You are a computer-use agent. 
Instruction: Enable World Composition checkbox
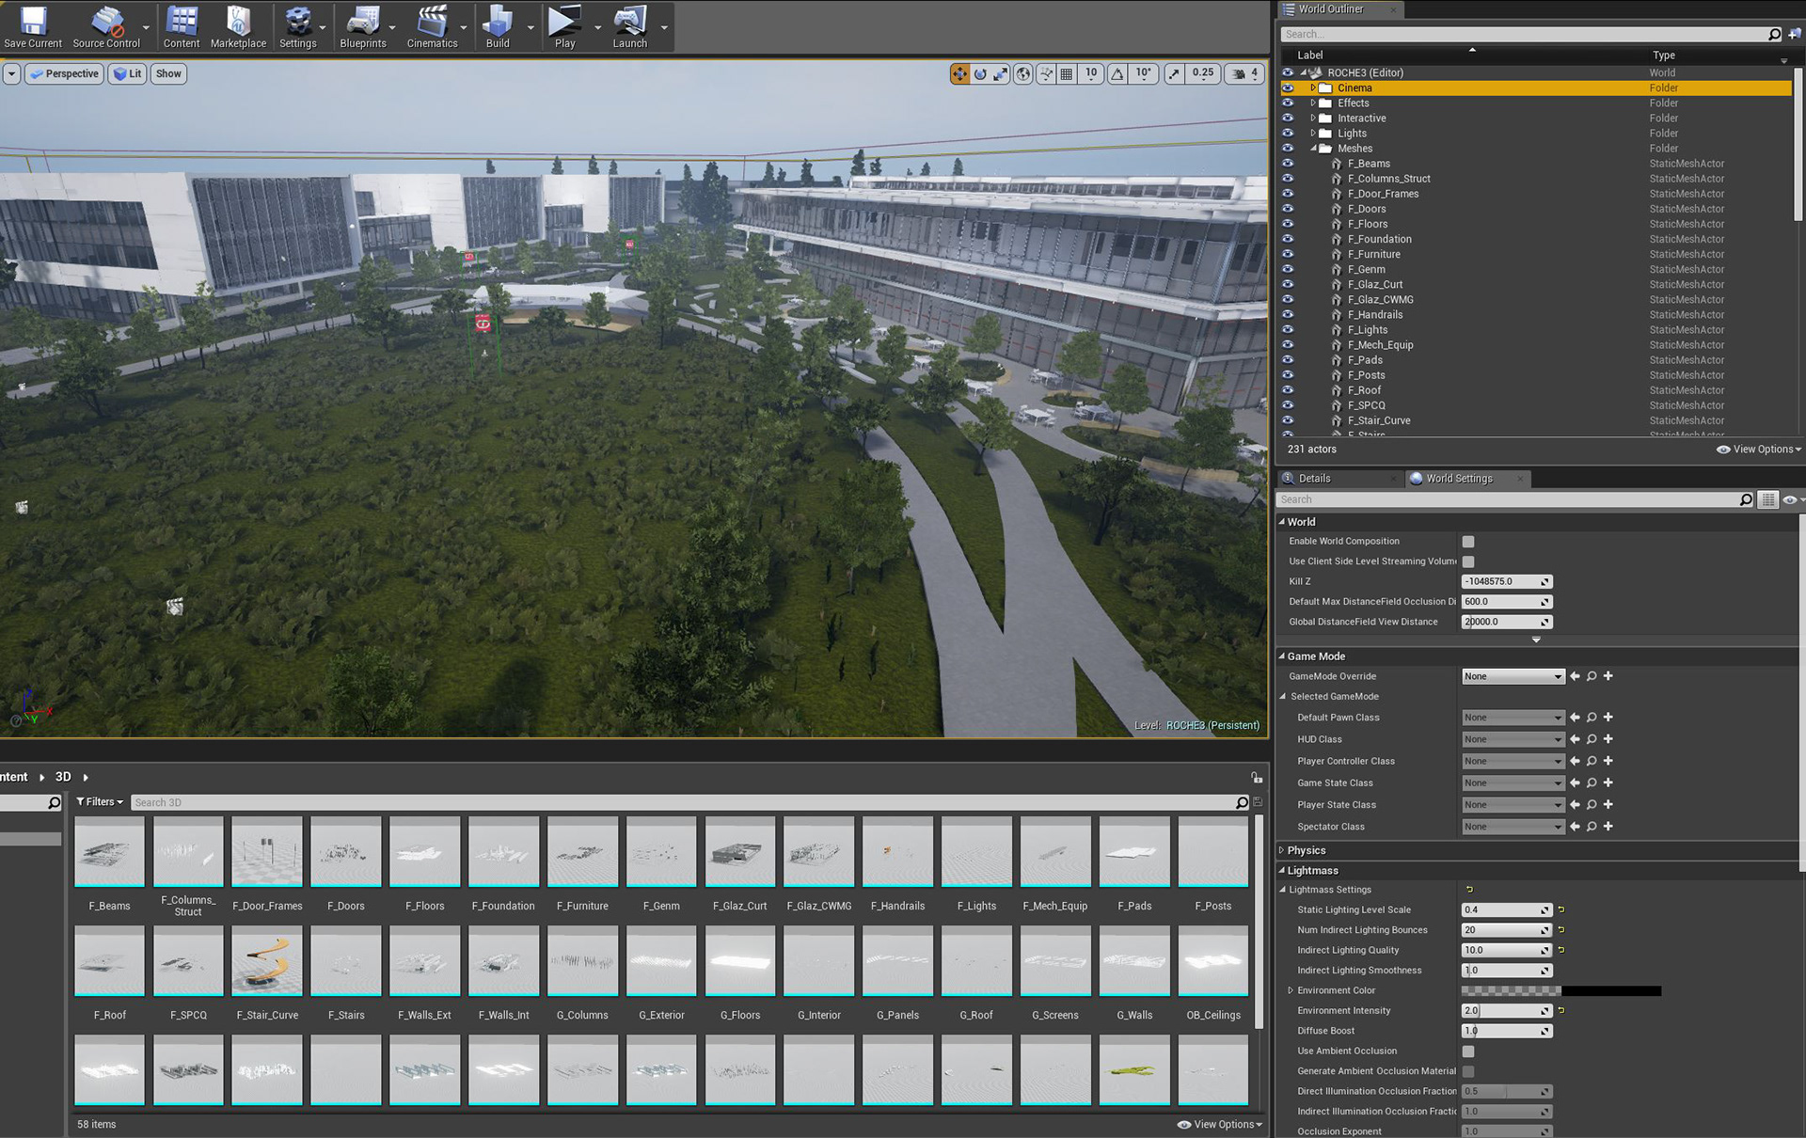click(1468, 542)
